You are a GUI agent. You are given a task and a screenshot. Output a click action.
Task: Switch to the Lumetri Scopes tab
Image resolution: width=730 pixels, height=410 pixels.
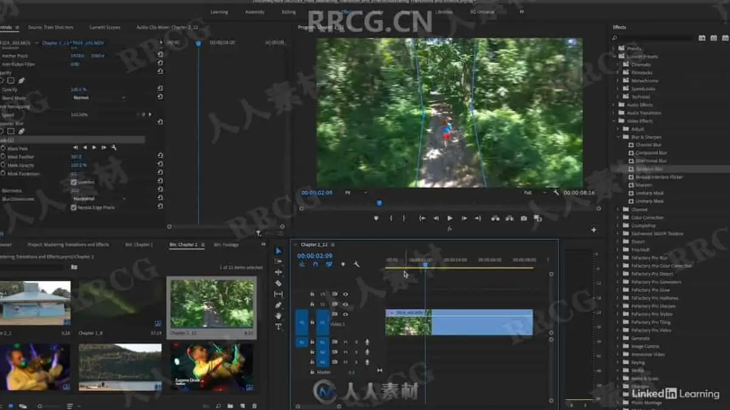coord(105,27)
